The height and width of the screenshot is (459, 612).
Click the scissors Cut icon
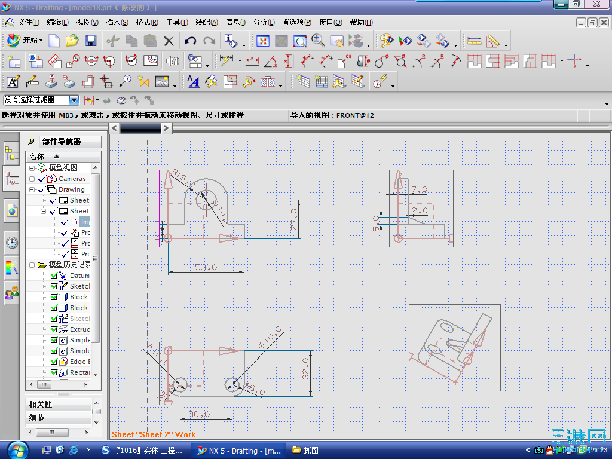point(112,41)
